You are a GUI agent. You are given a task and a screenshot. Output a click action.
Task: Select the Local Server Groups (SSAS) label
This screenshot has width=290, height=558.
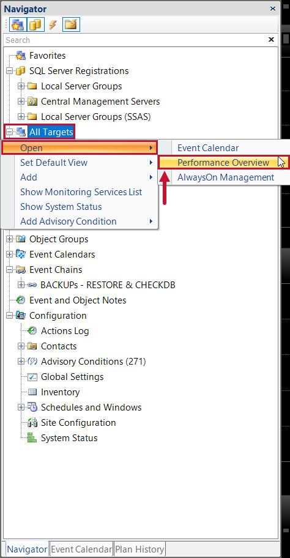coord(95,117)
